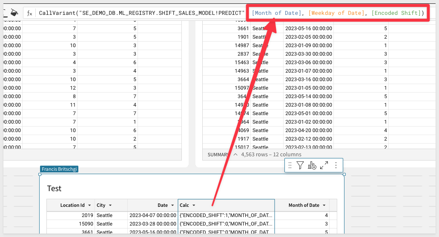439x237 pixels.
Task: Open the Location Id column dropdown
Action: (x=88, y=205)
